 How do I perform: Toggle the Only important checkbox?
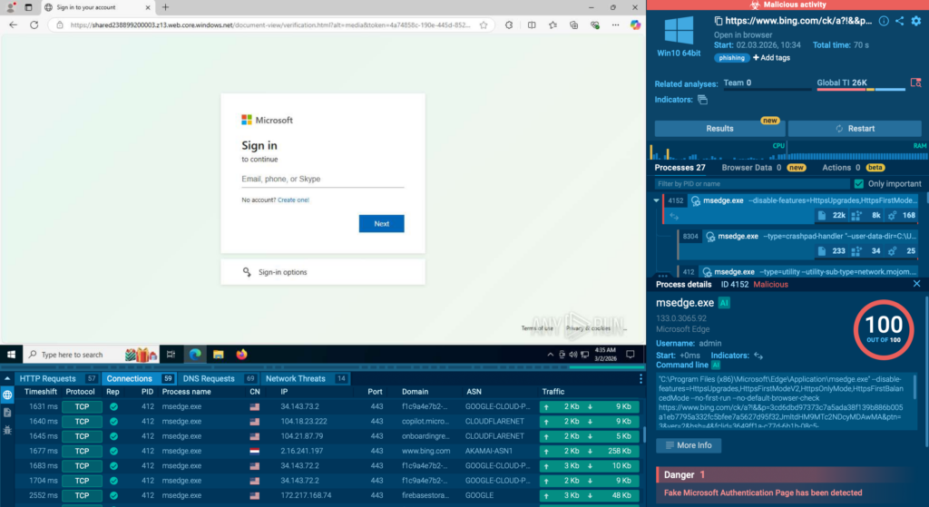tap(858, 183)
